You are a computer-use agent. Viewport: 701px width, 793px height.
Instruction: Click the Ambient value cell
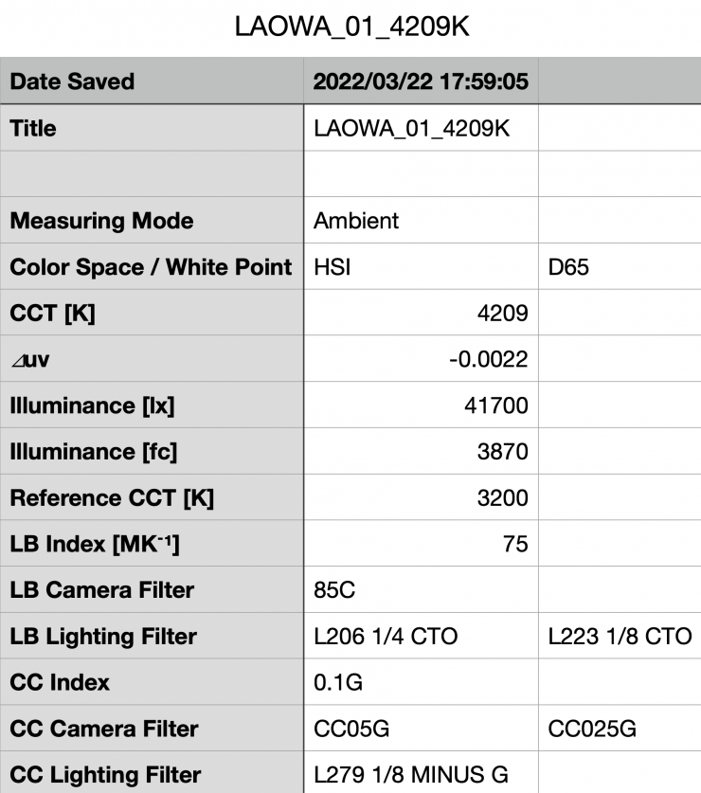pyautogui.click(x=421, y=221)
